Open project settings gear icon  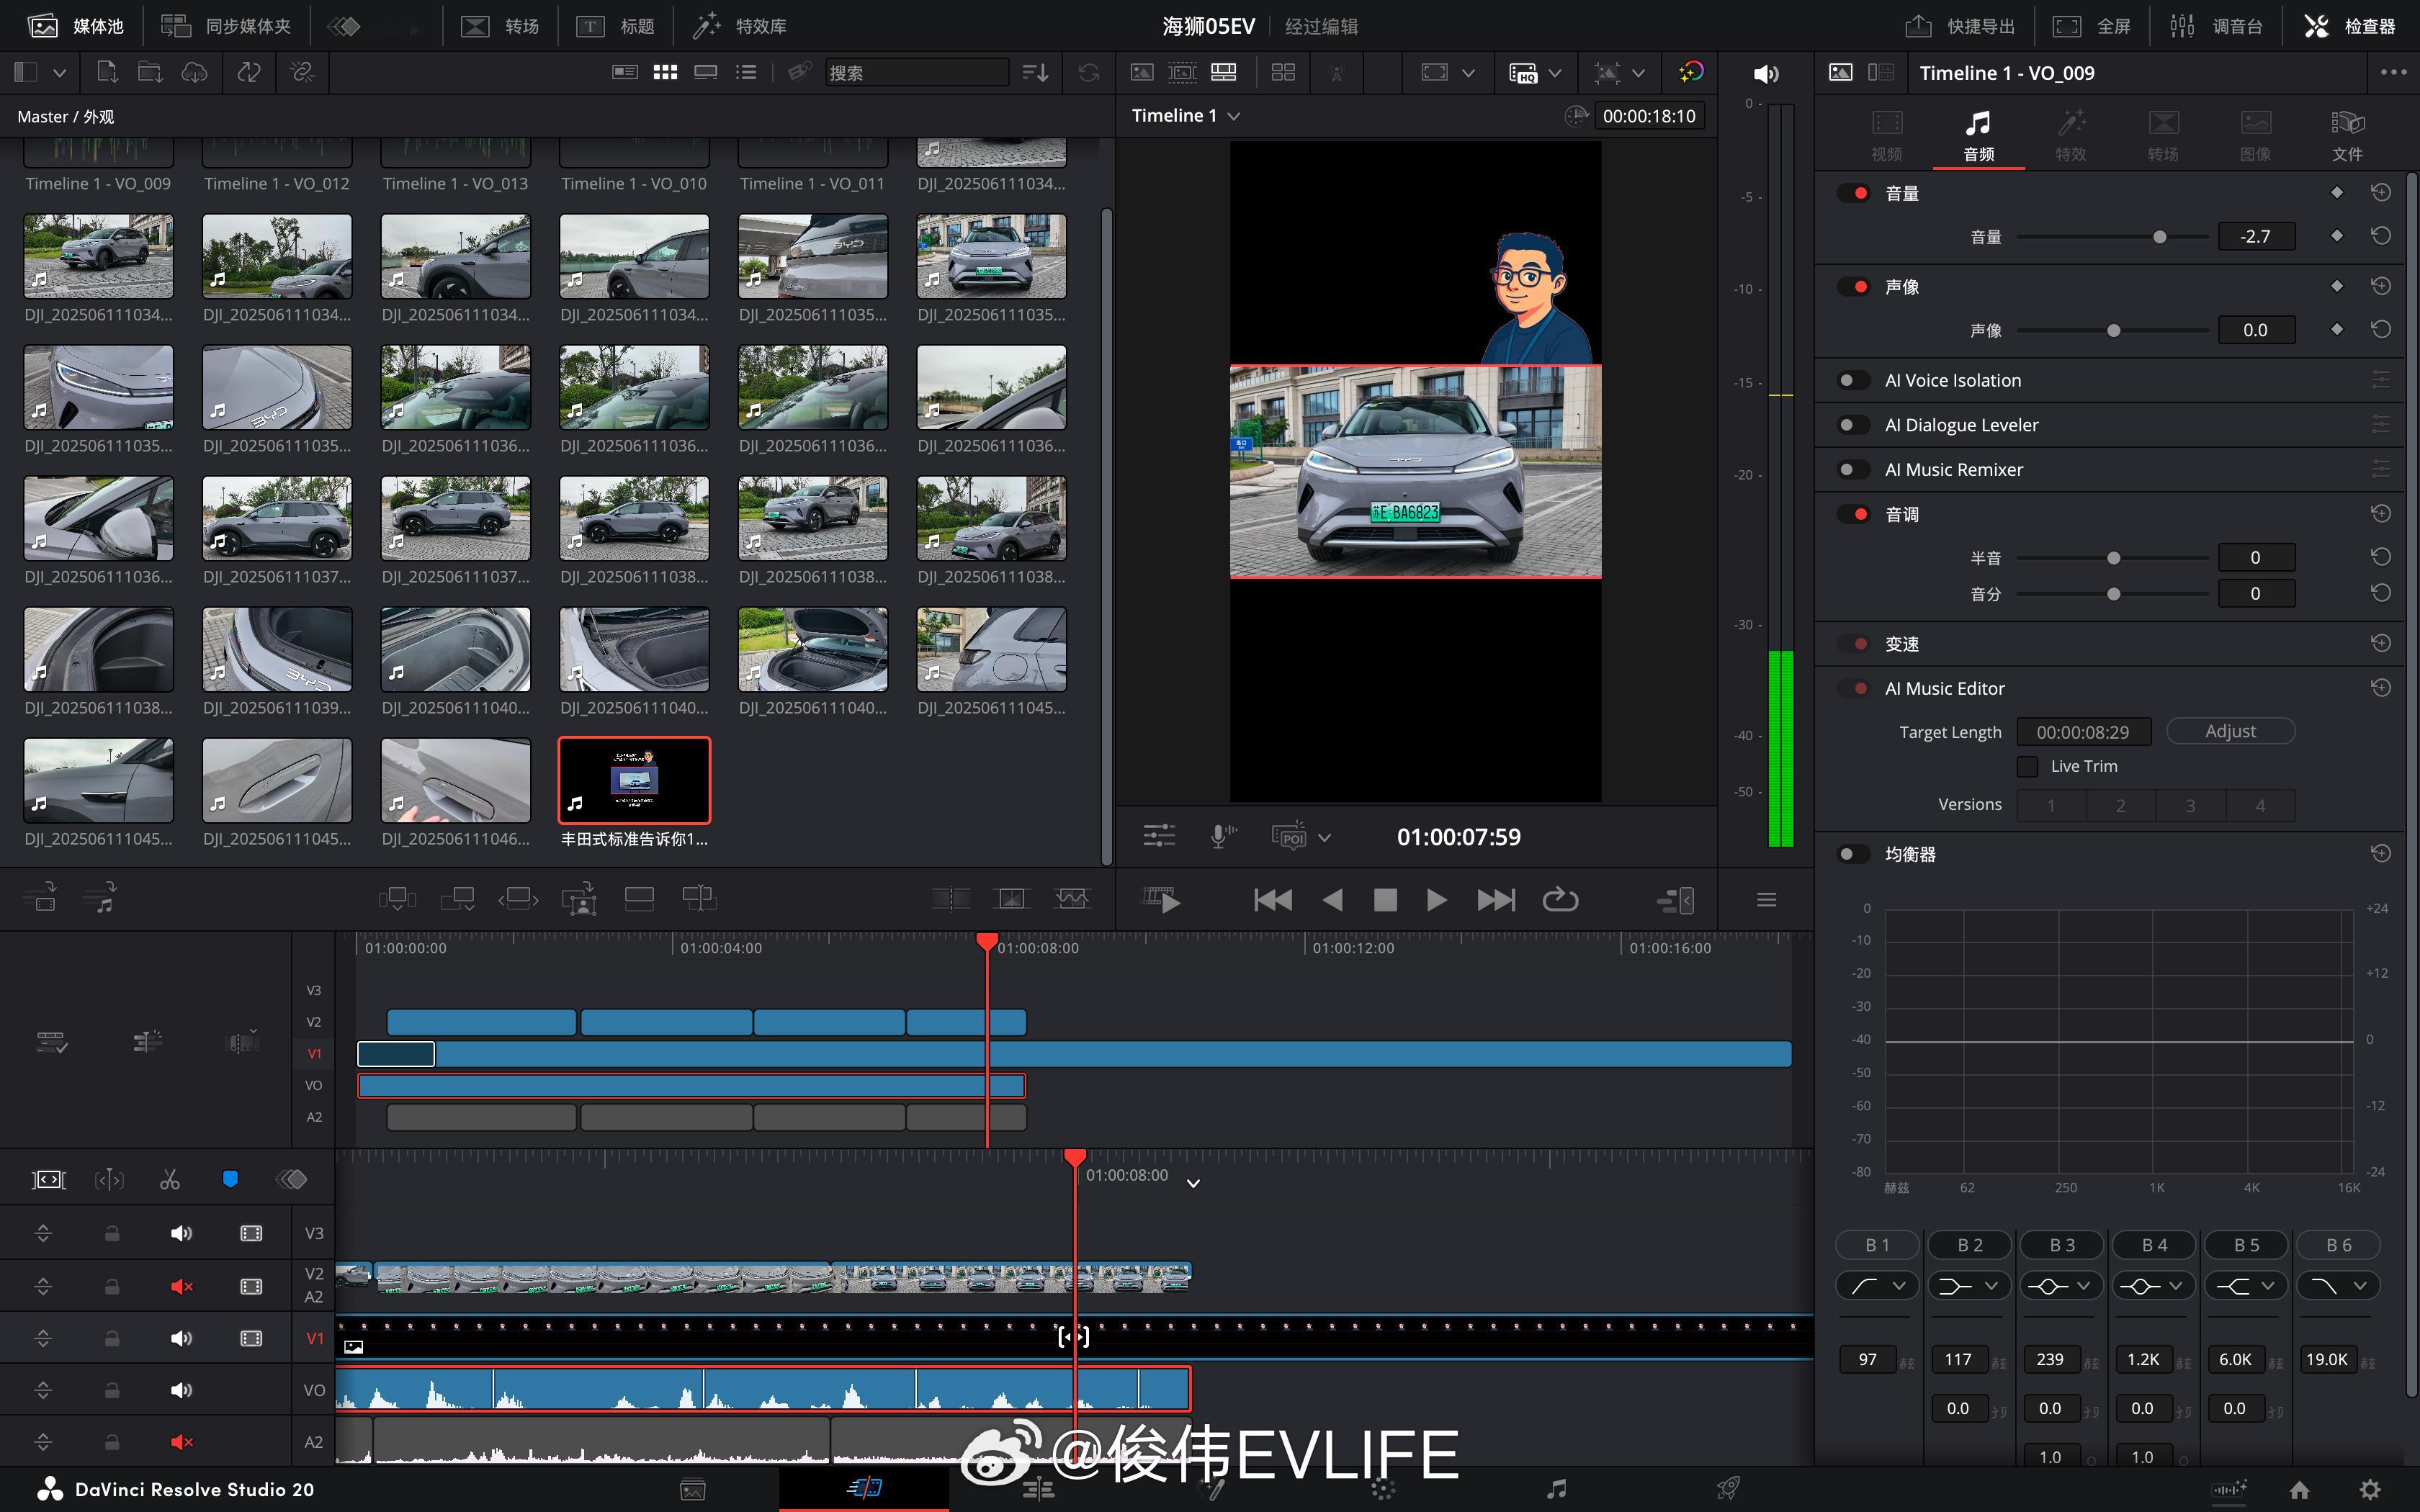(x=2369, y=1489)
